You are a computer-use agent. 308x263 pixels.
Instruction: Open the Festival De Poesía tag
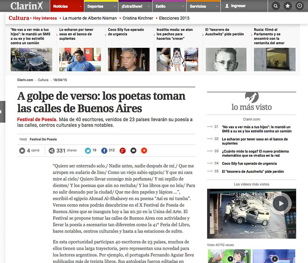point(43,139)
